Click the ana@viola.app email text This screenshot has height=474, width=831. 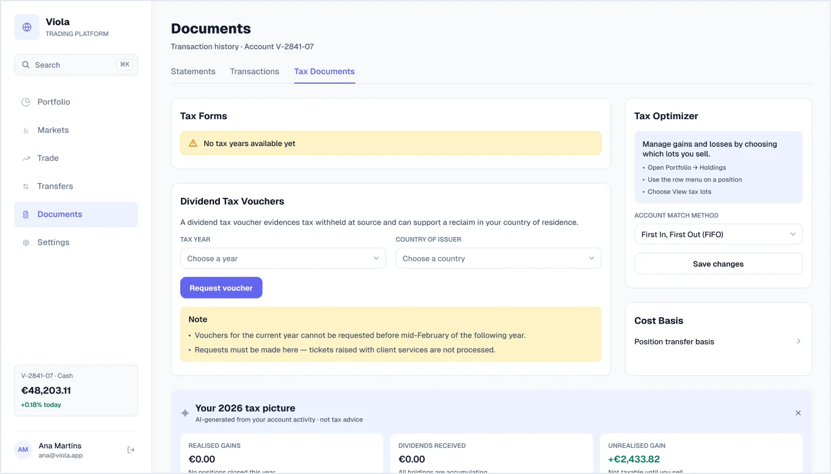60,456
